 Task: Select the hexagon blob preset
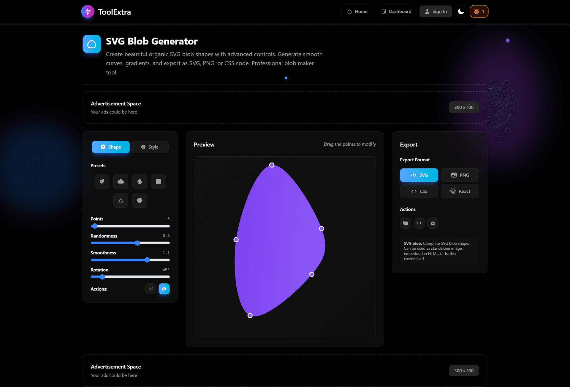tap(140, 200)
